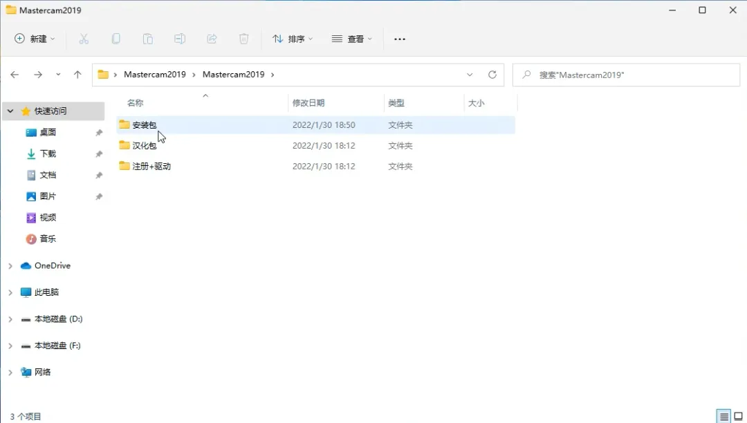This screenshot has width=747, height=423.
Task: Open the 查看 view dropdown
Action: (x=351, y=39)
